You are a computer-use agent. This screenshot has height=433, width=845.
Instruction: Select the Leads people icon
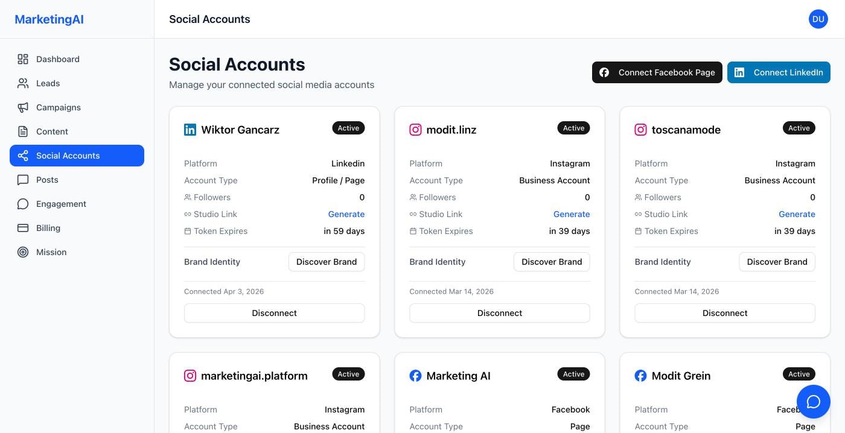pyautogui.click(x=23, y=83)
